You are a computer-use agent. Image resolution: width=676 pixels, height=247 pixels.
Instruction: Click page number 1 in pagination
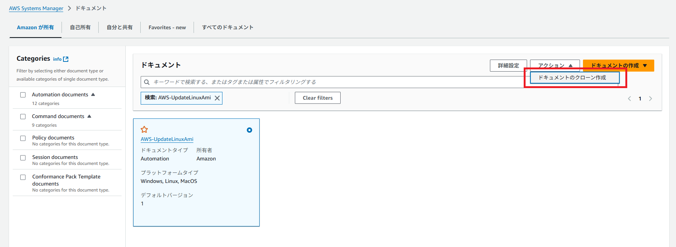(x=640, y=99)
